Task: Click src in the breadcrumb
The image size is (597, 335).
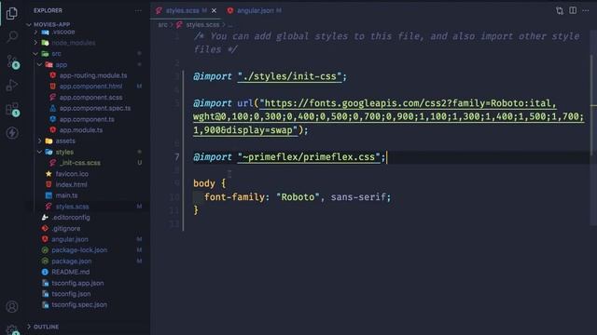Action: tap(162, 25)
